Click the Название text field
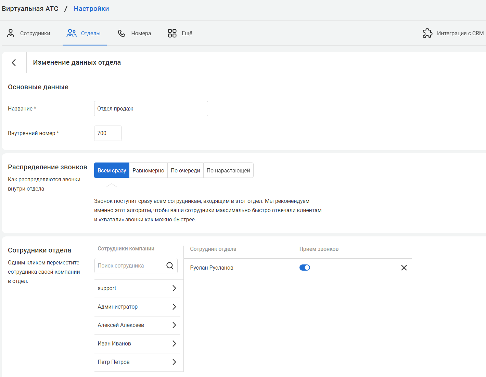This screenshot has height=377, width=486. (151, 108)
